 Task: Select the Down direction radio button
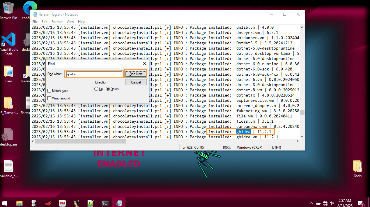coord(108,89)
